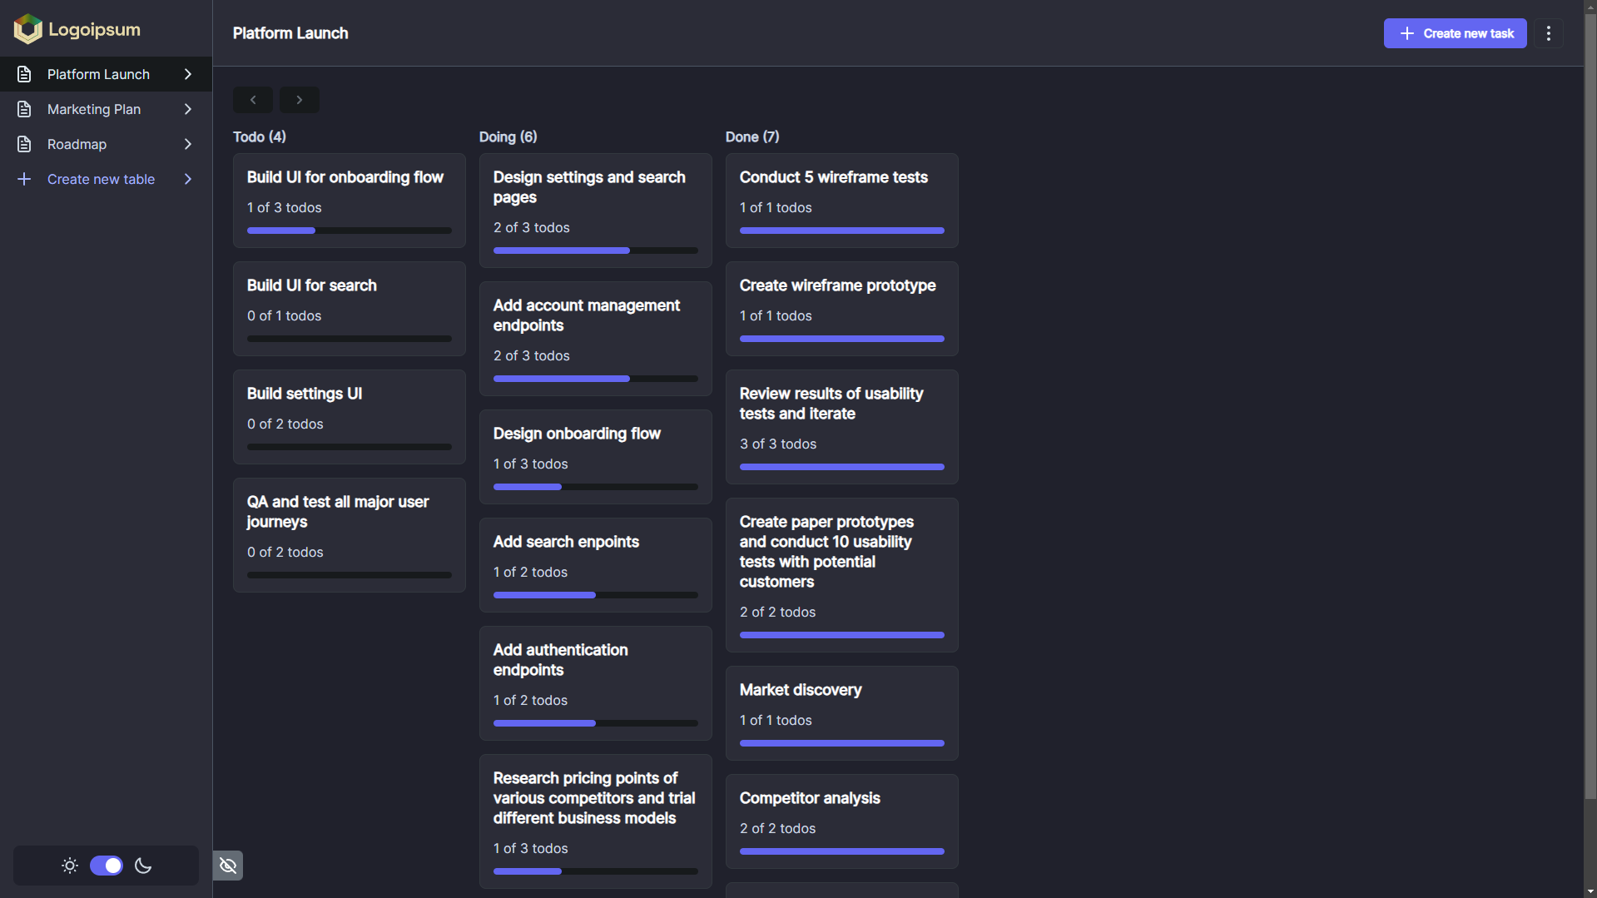
Task: Click '3 of 3 todos' text
Action: coord(778,444)
